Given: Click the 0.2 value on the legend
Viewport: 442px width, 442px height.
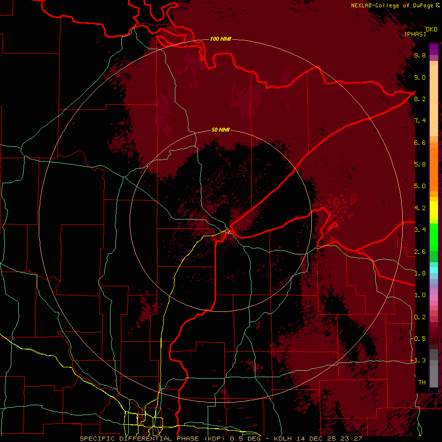Looking at the screenshot, I should (x=420, y=317).
